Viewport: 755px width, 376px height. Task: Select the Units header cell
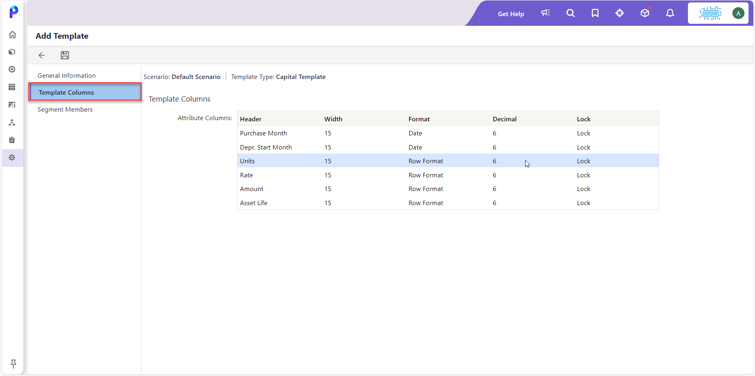247,161
